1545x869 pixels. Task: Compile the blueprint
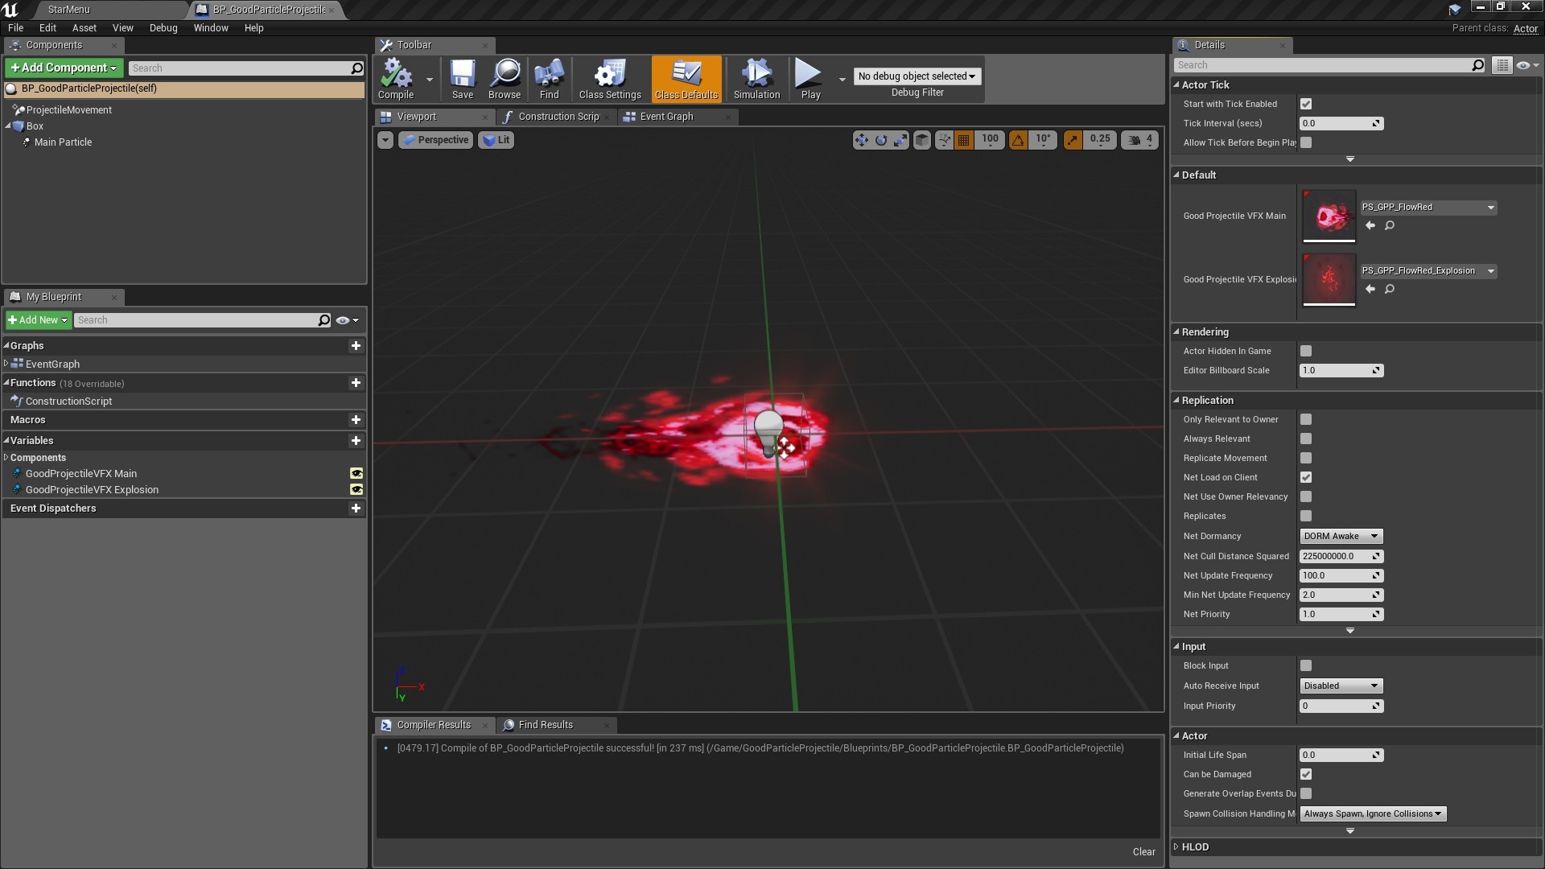pos(396,78)
